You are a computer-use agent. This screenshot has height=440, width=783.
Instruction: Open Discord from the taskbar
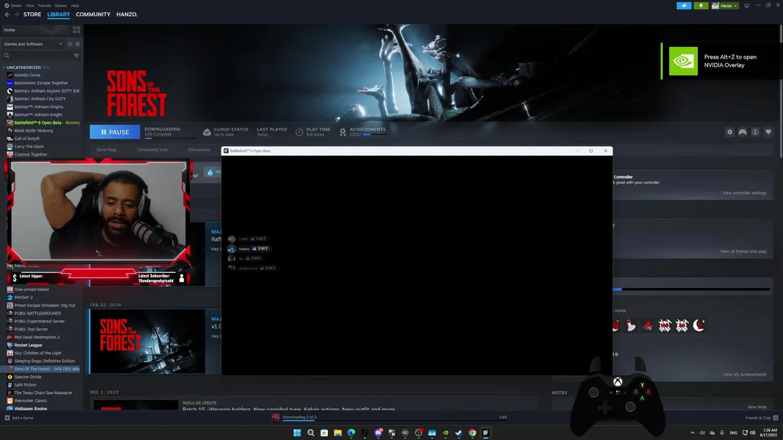coord(379,433)
